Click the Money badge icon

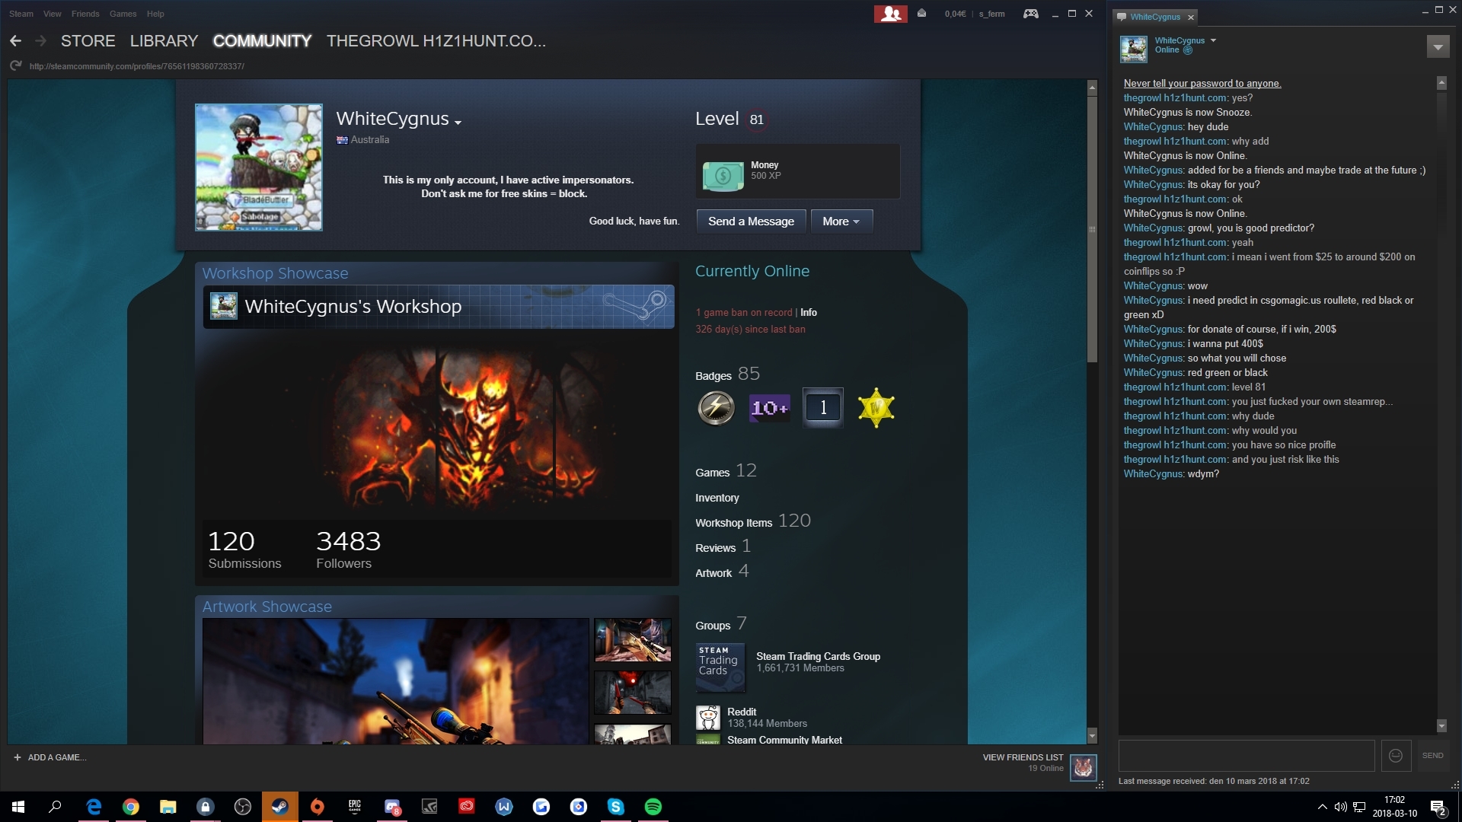pyautogui.click(x=723, y=176)
